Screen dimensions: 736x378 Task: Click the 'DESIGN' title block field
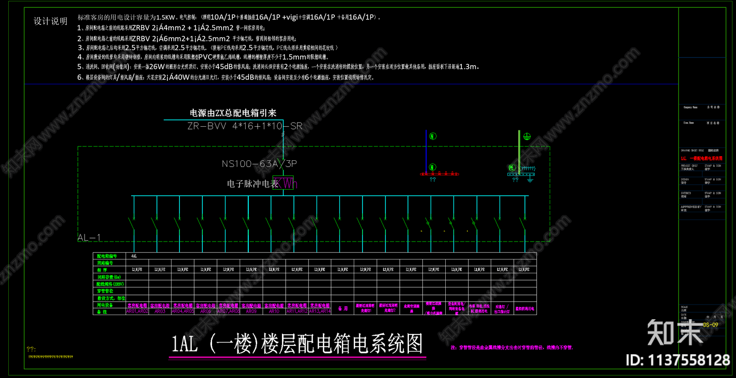coord(685,180)
